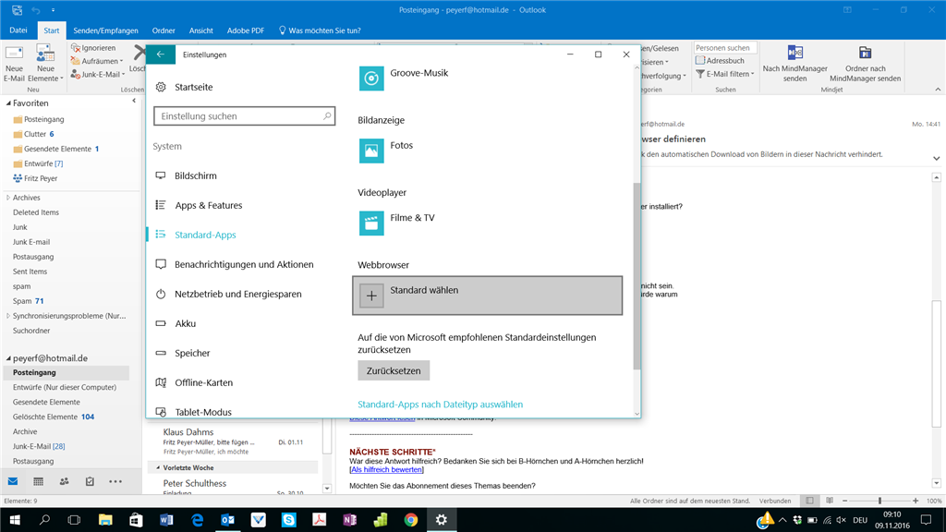
Task: Expand the Archives folder
Action: coord(7,198)
